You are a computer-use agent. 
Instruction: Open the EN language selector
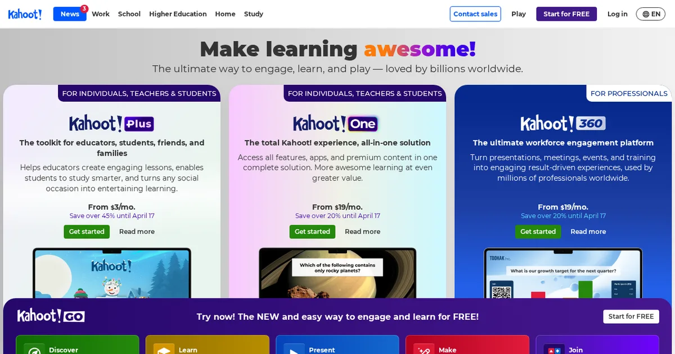pyautogui.click(x=651, y=14)
